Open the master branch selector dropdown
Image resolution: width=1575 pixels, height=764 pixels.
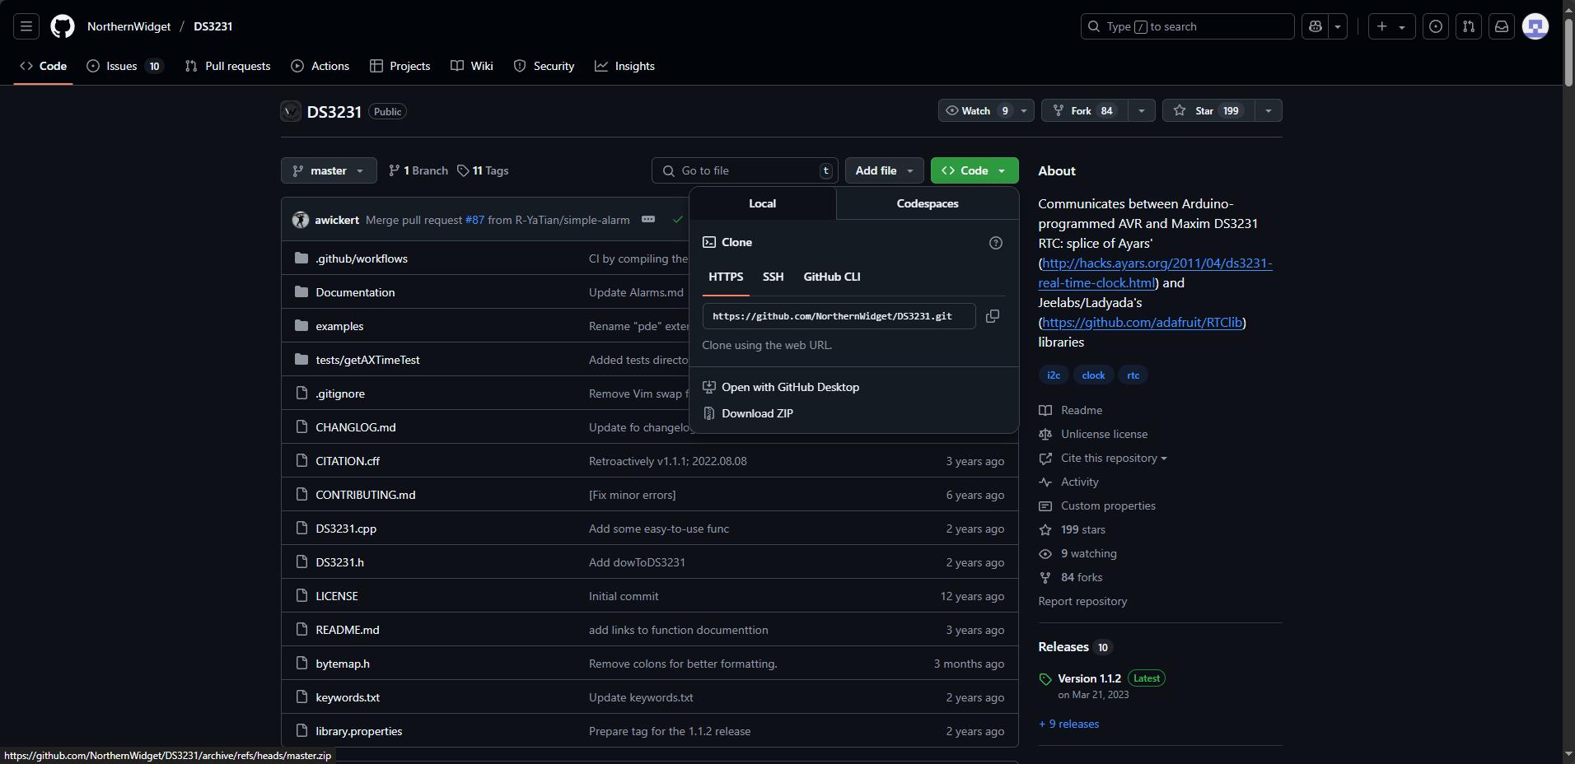click(329, 170)
